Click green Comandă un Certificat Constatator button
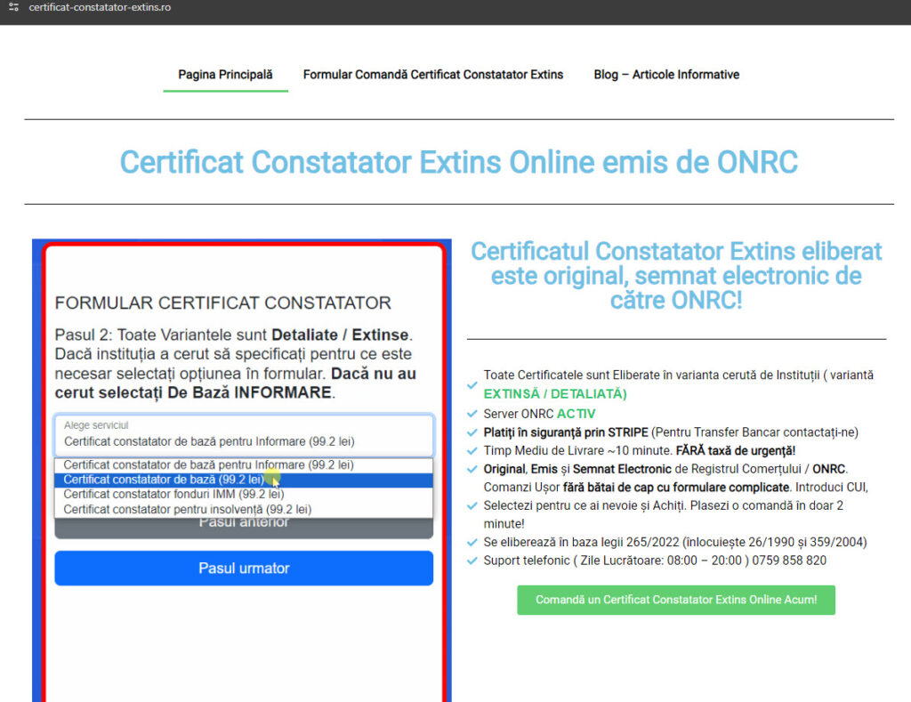The image size is (911, 702). click(x=676, y=600)
